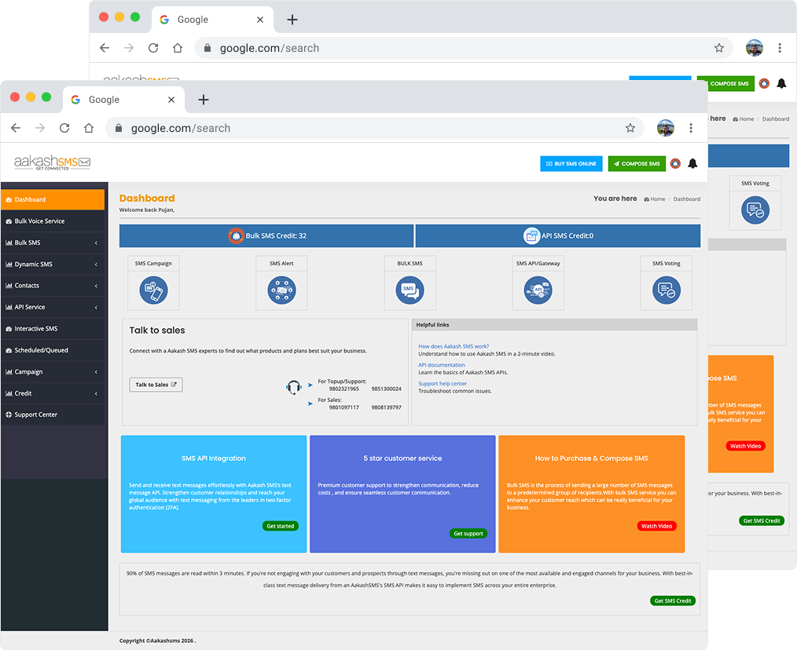Click the SMS Voting icon in front window

coord(667,290)
